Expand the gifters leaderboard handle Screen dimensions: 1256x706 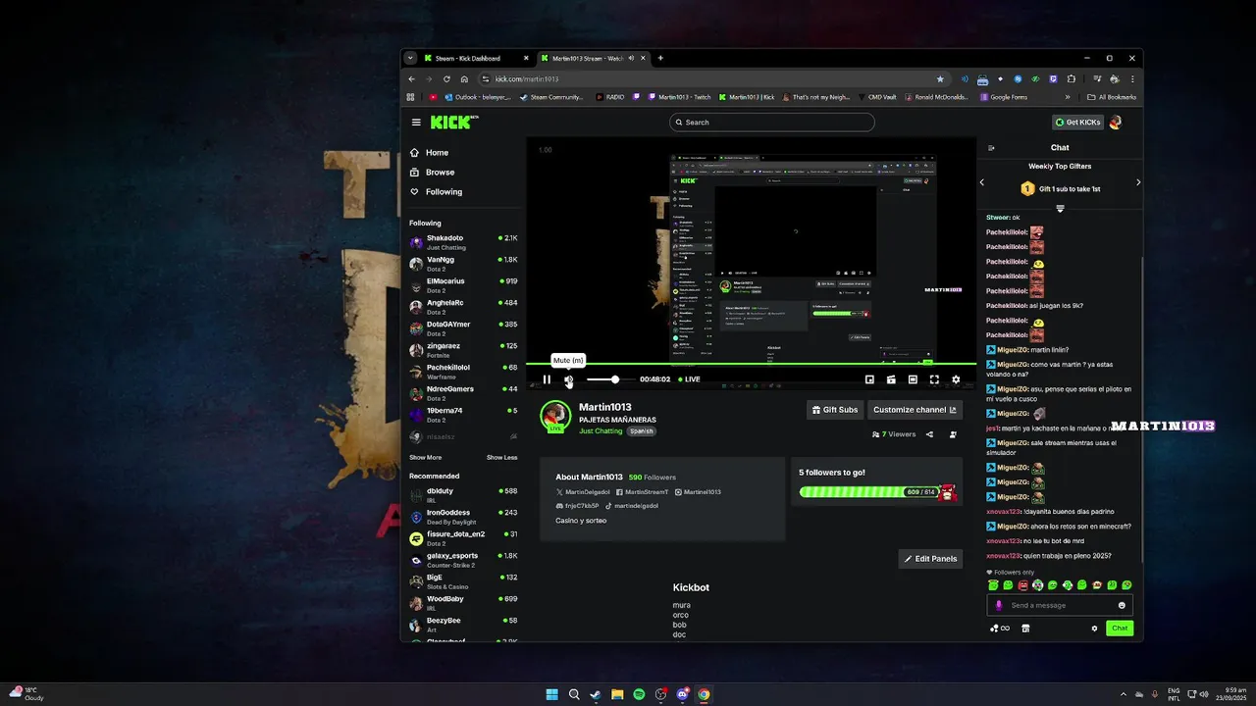pyautogui.click(x=1060, y=209)
